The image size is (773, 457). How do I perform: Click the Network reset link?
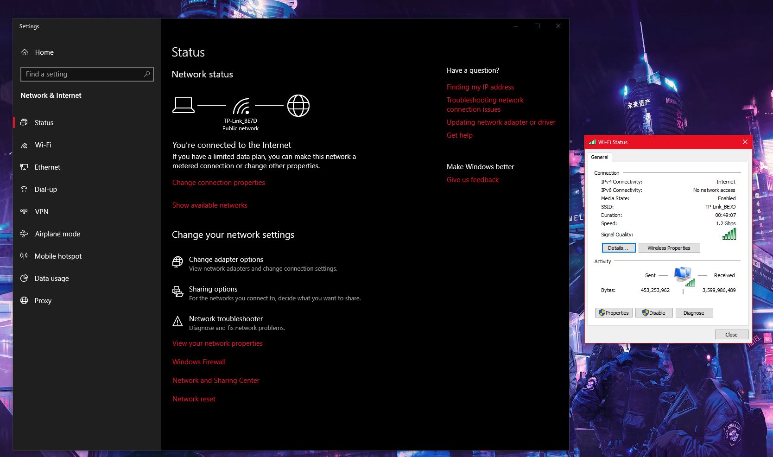194,399
